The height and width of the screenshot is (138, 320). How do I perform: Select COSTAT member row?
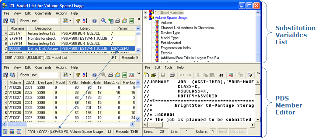tap(69, 33)
